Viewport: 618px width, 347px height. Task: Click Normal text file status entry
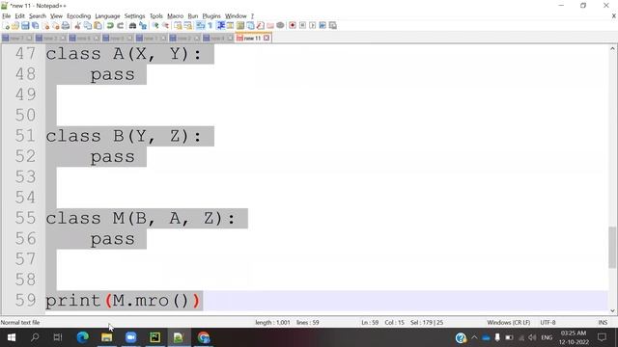pyautogui.click(x=20, y=323)
